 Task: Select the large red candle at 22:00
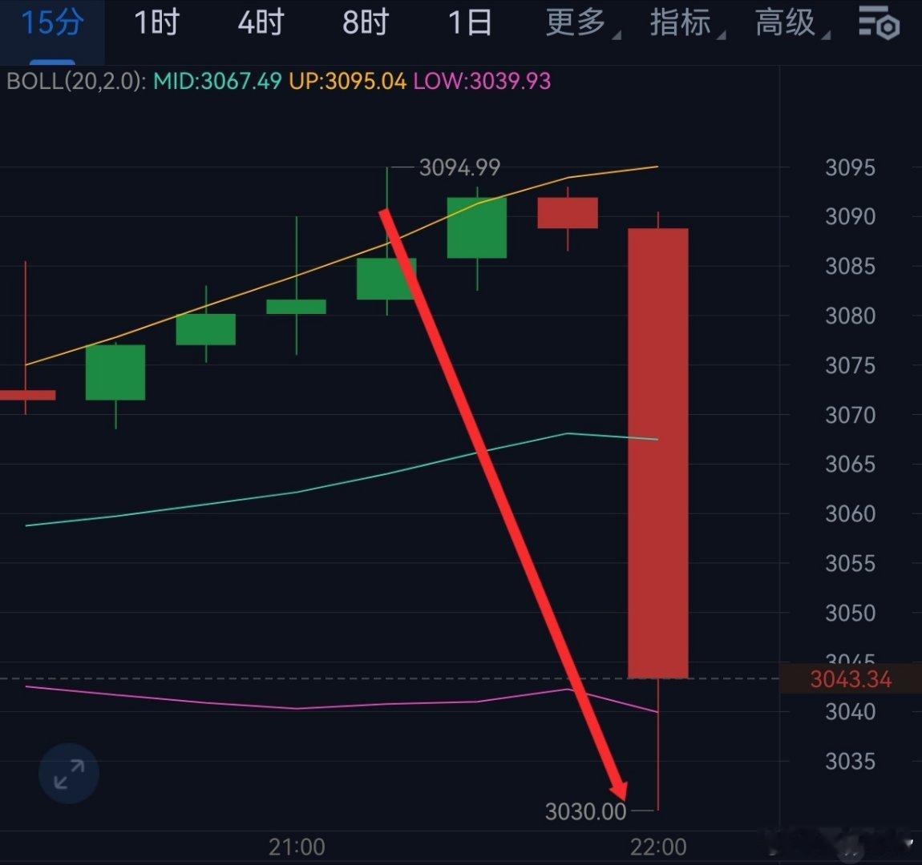658,453
